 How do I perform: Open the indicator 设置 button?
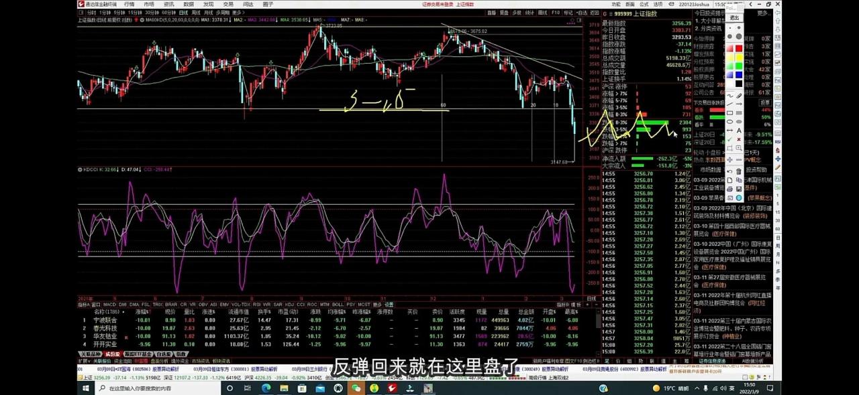[x=389, y=305]
